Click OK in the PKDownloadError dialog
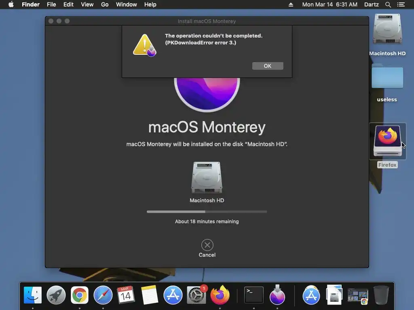The width and height of the screenshot is (414, 310). click(x=268, y=66)
